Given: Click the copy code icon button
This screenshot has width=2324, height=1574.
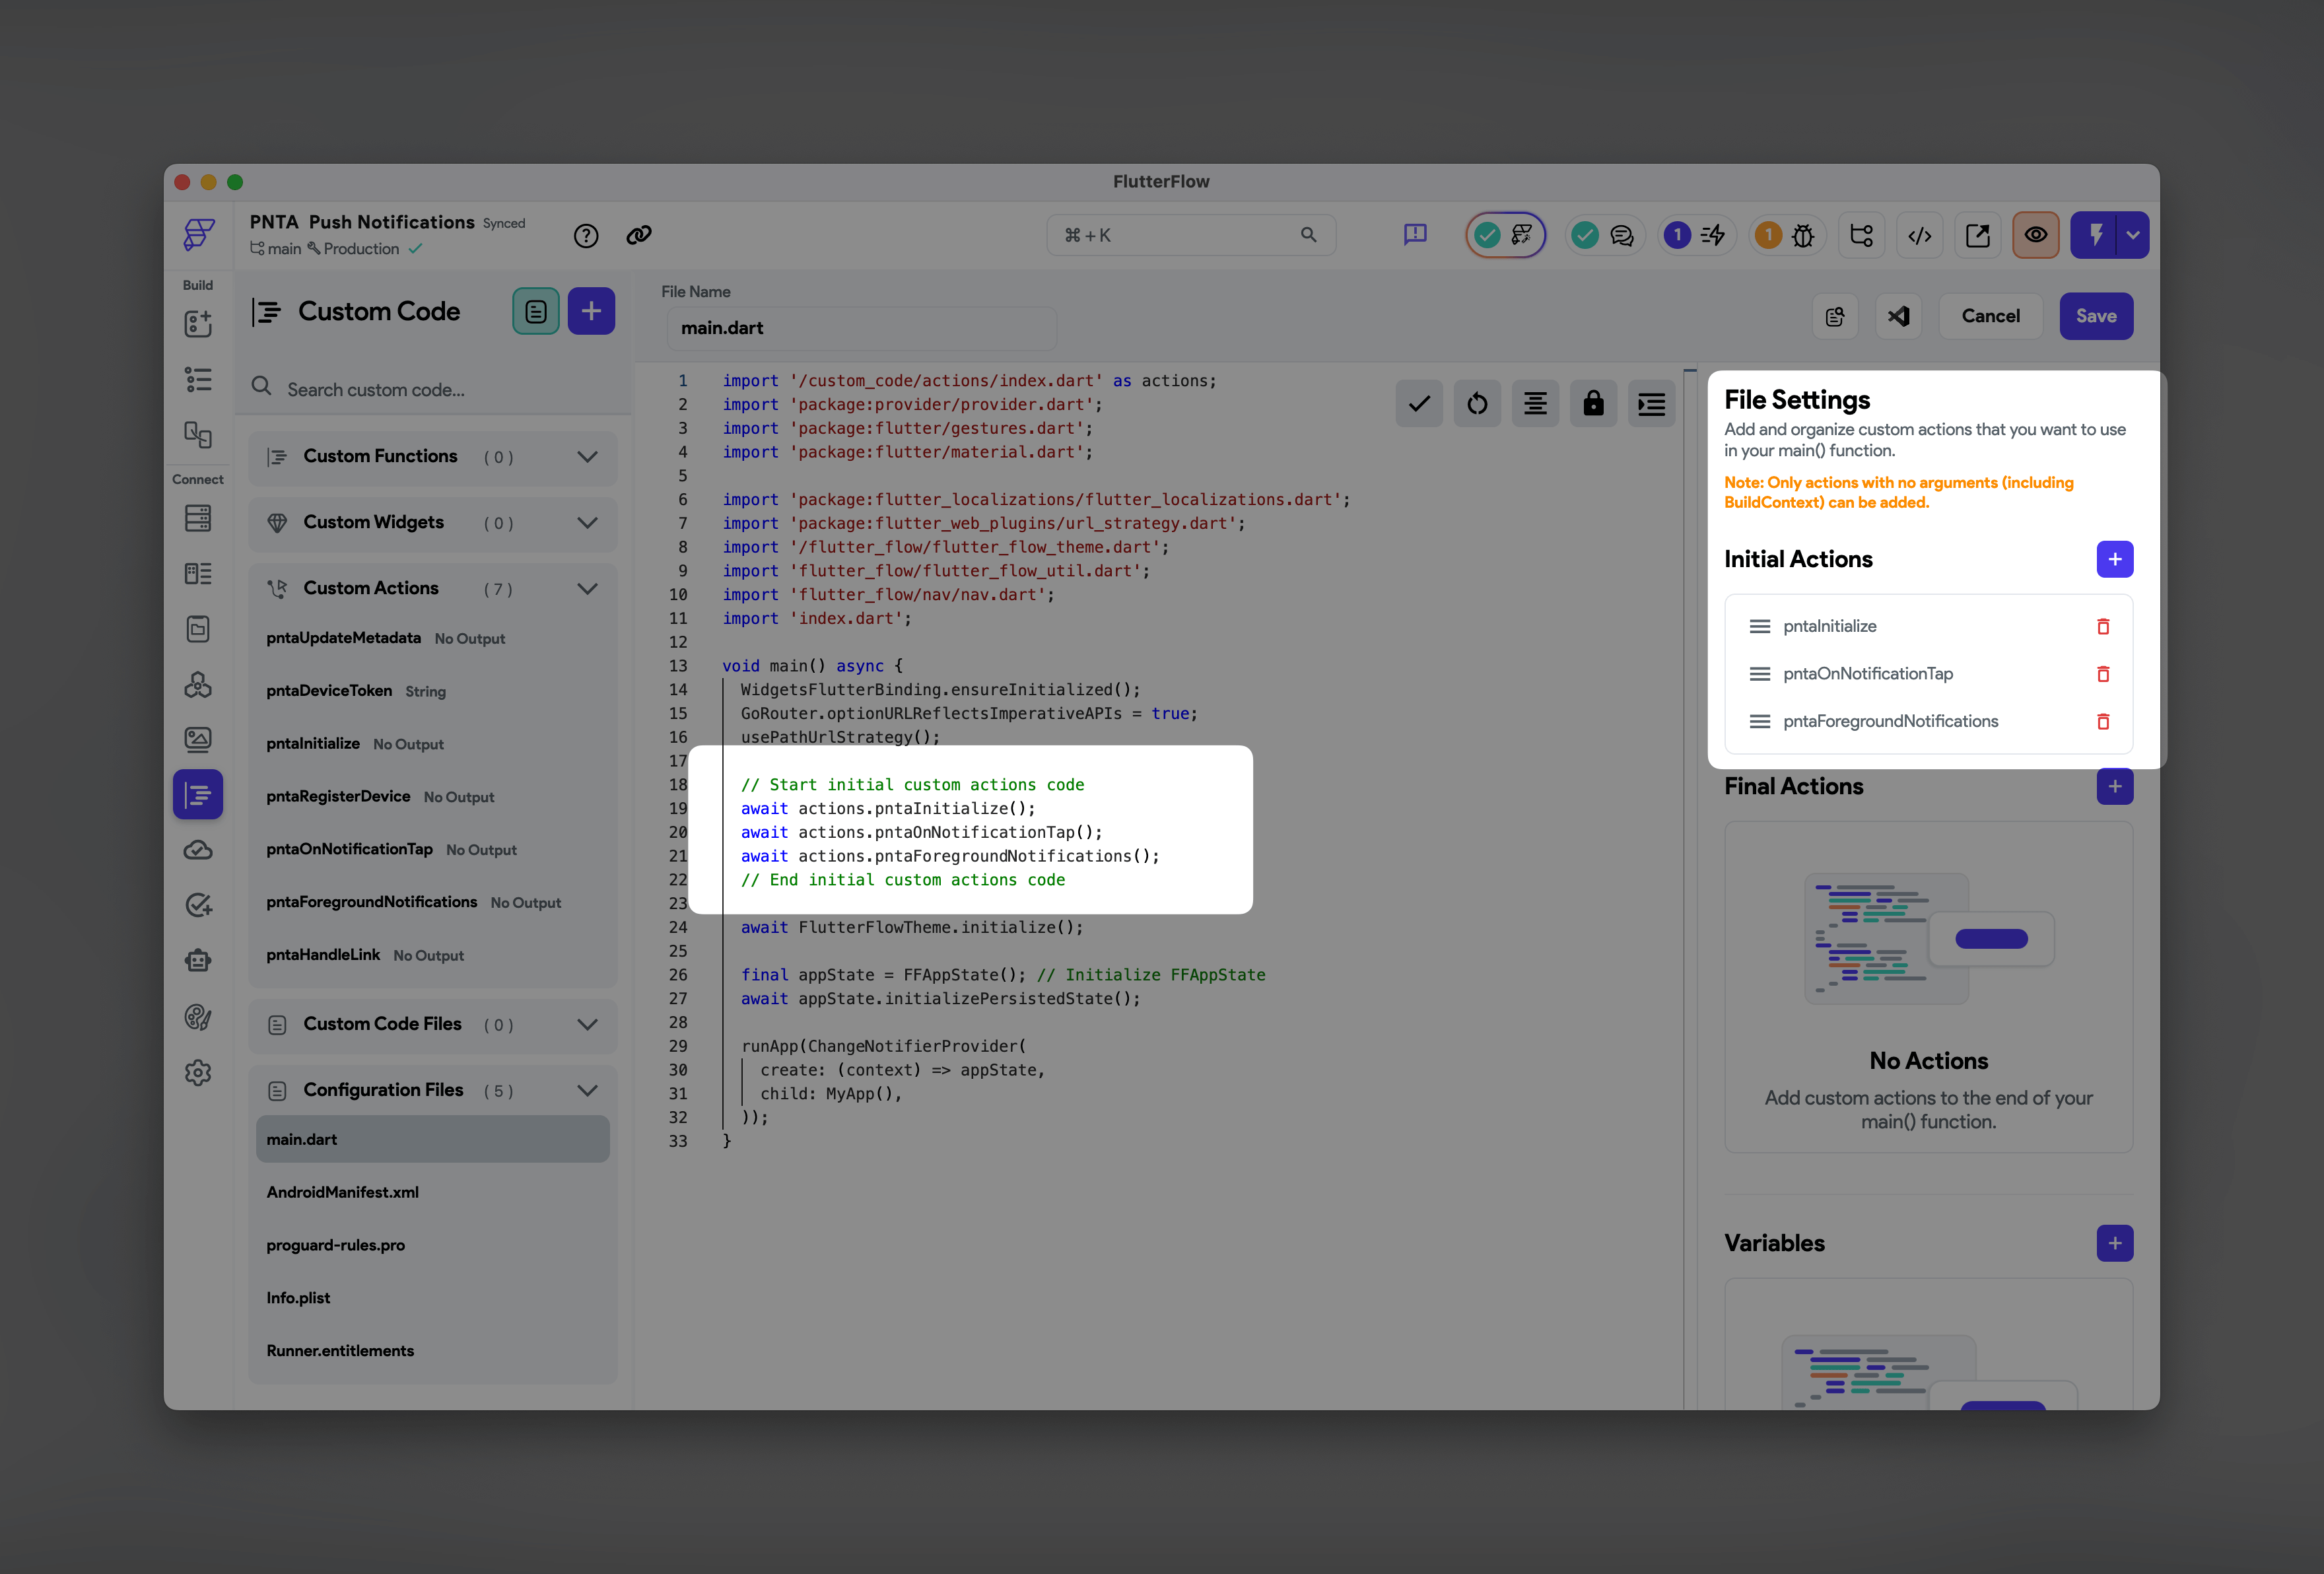Looking at the screenshot, I should (x=1835, y=316).
